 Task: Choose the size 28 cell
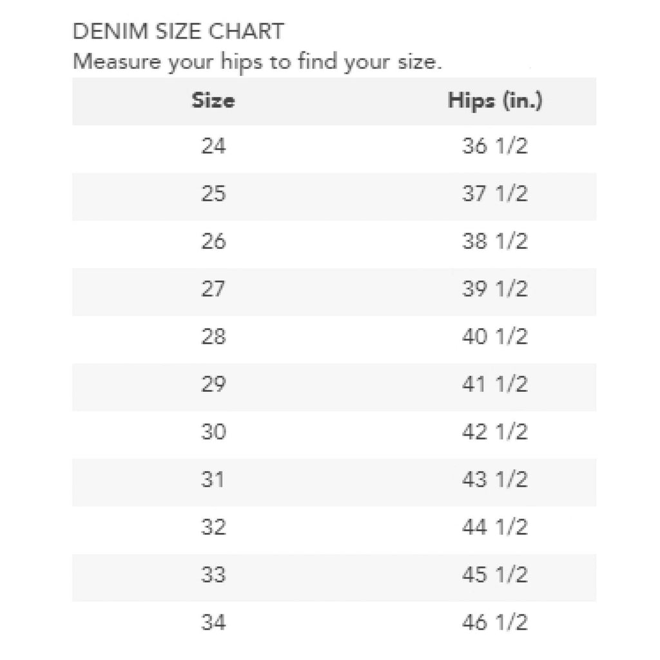(213, 337)
